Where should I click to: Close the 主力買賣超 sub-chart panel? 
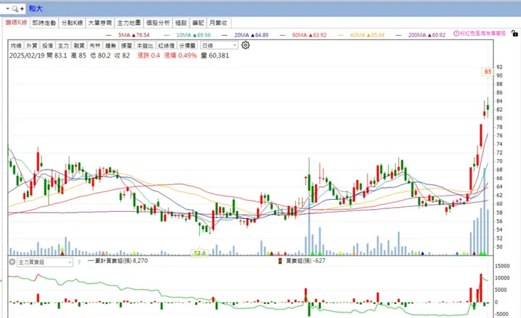point(12,262)
